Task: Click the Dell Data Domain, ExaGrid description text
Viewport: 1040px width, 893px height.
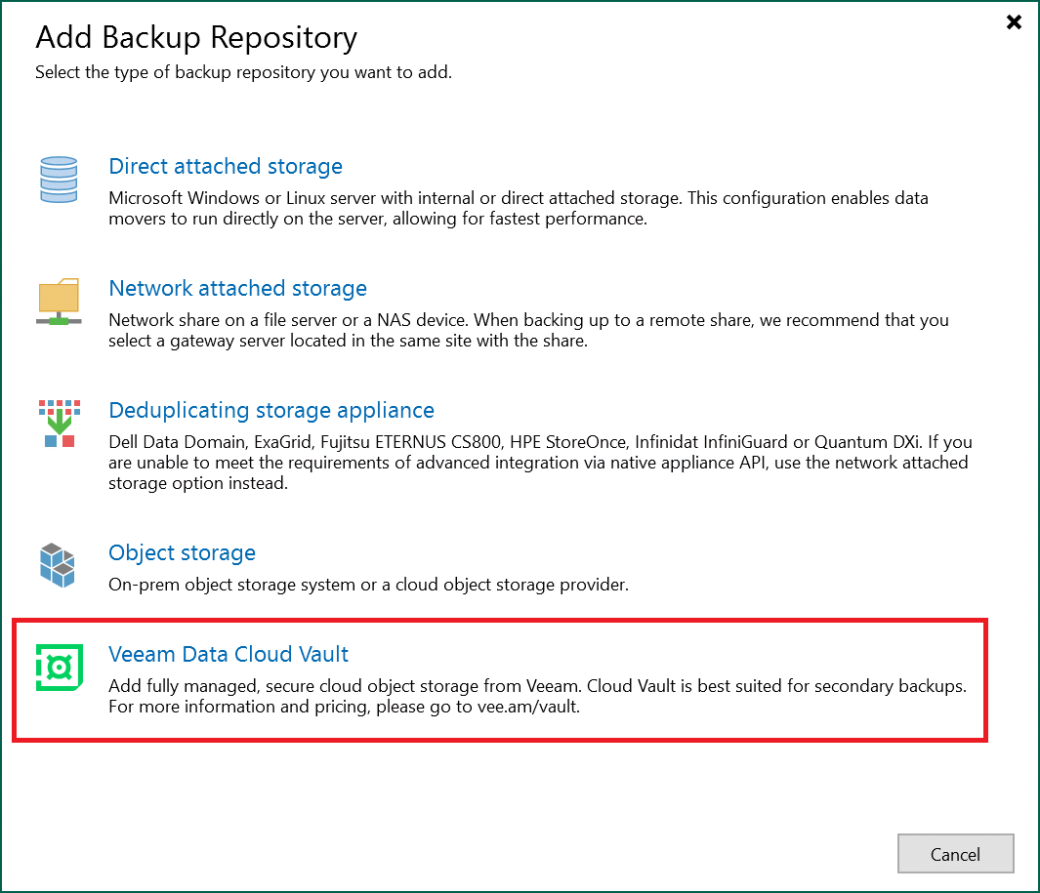Action: click(x=540, y=462)
